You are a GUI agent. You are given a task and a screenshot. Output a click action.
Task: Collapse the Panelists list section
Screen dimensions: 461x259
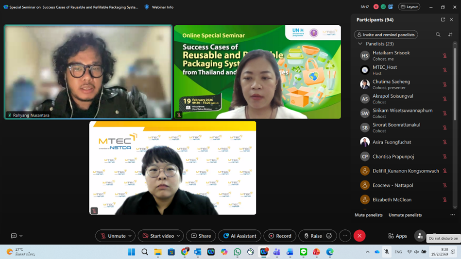(360, 44)
